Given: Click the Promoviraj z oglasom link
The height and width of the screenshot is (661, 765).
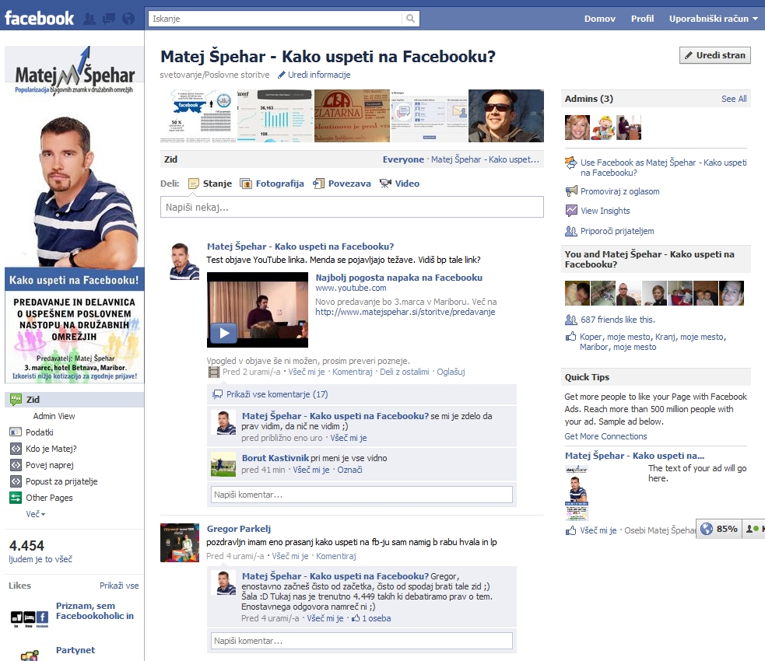Looking at the screenshot, I should click(x=619, y=191).
